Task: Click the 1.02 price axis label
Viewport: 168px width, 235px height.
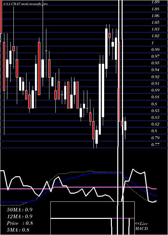Action: 155,36
